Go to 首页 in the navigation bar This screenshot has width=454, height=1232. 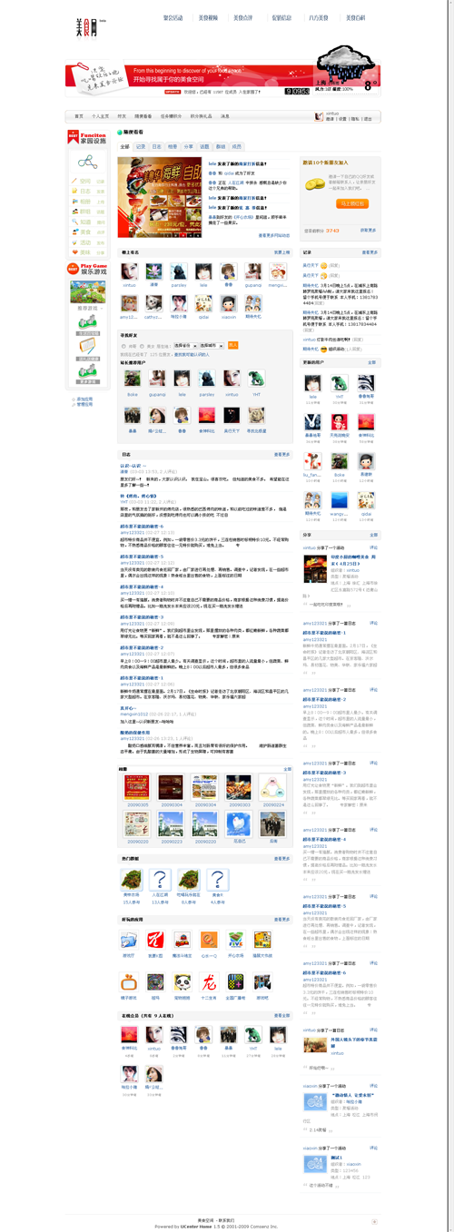pos(79,116)
